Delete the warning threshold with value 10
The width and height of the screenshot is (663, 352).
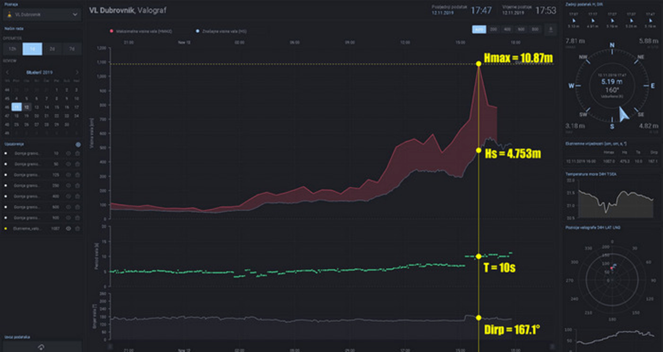tap(77, 153)
